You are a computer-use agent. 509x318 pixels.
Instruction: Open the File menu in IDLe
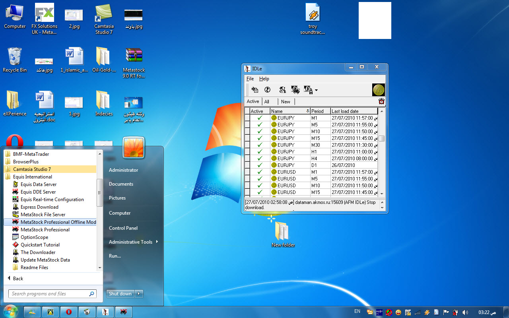[x=250, y=79]
